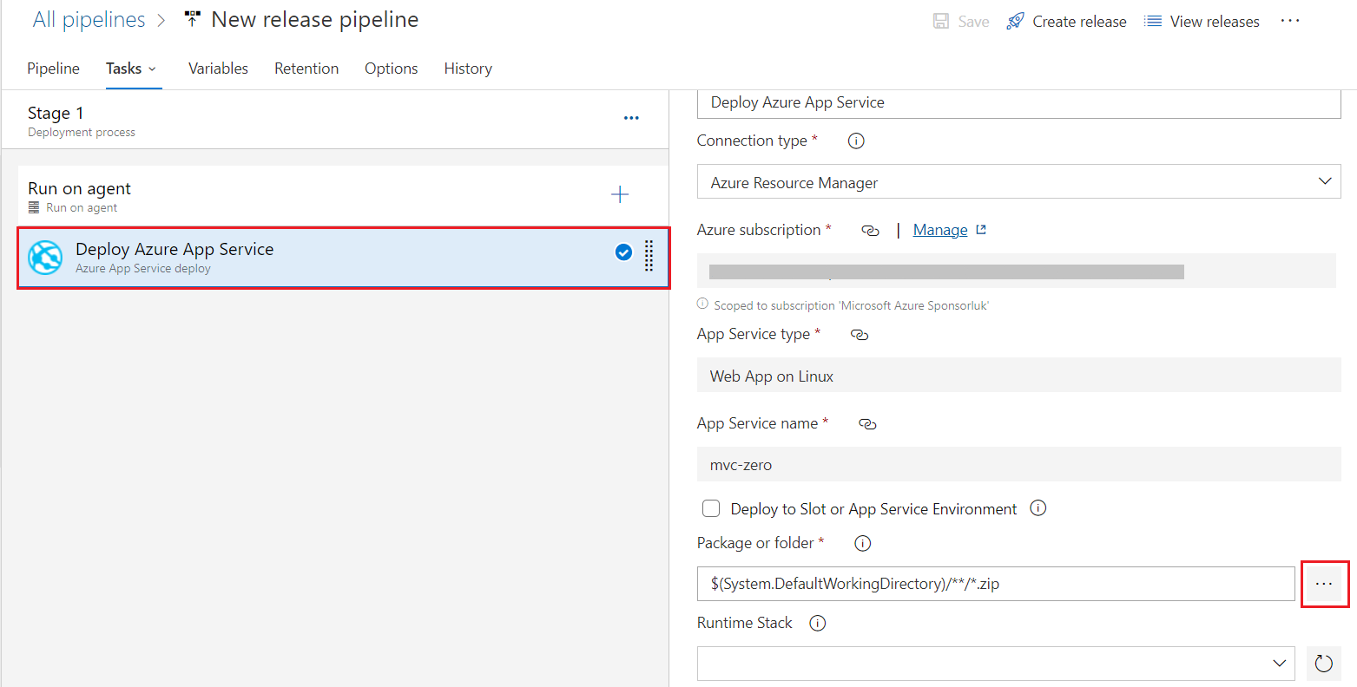Click the info icon beside Package or folder

pyautogui.click(x=862, y=543)
